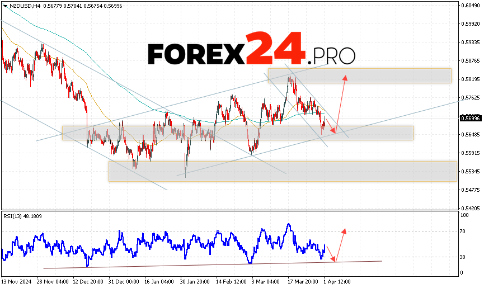Click the current price tag 0.56996
The height and width of the screenshot is (288, 484).
pyautogui.click(x=470, y=117)
